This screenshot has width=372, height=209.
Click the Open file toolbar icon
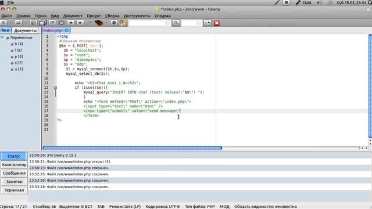[19, 23]
